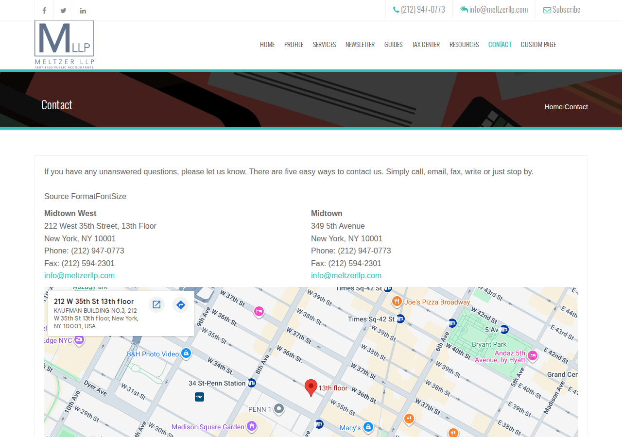
Task: Click the Macy's shopping marker
Action: (368, 427)
